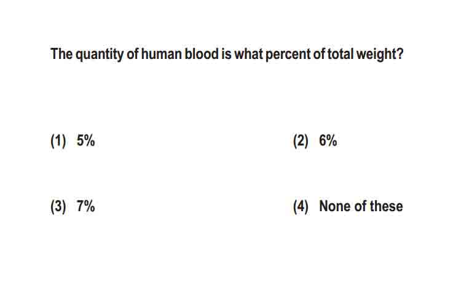This screenshot has height=307, width=461.
Task: Click the (2) option number label
Action: [301, 141]
